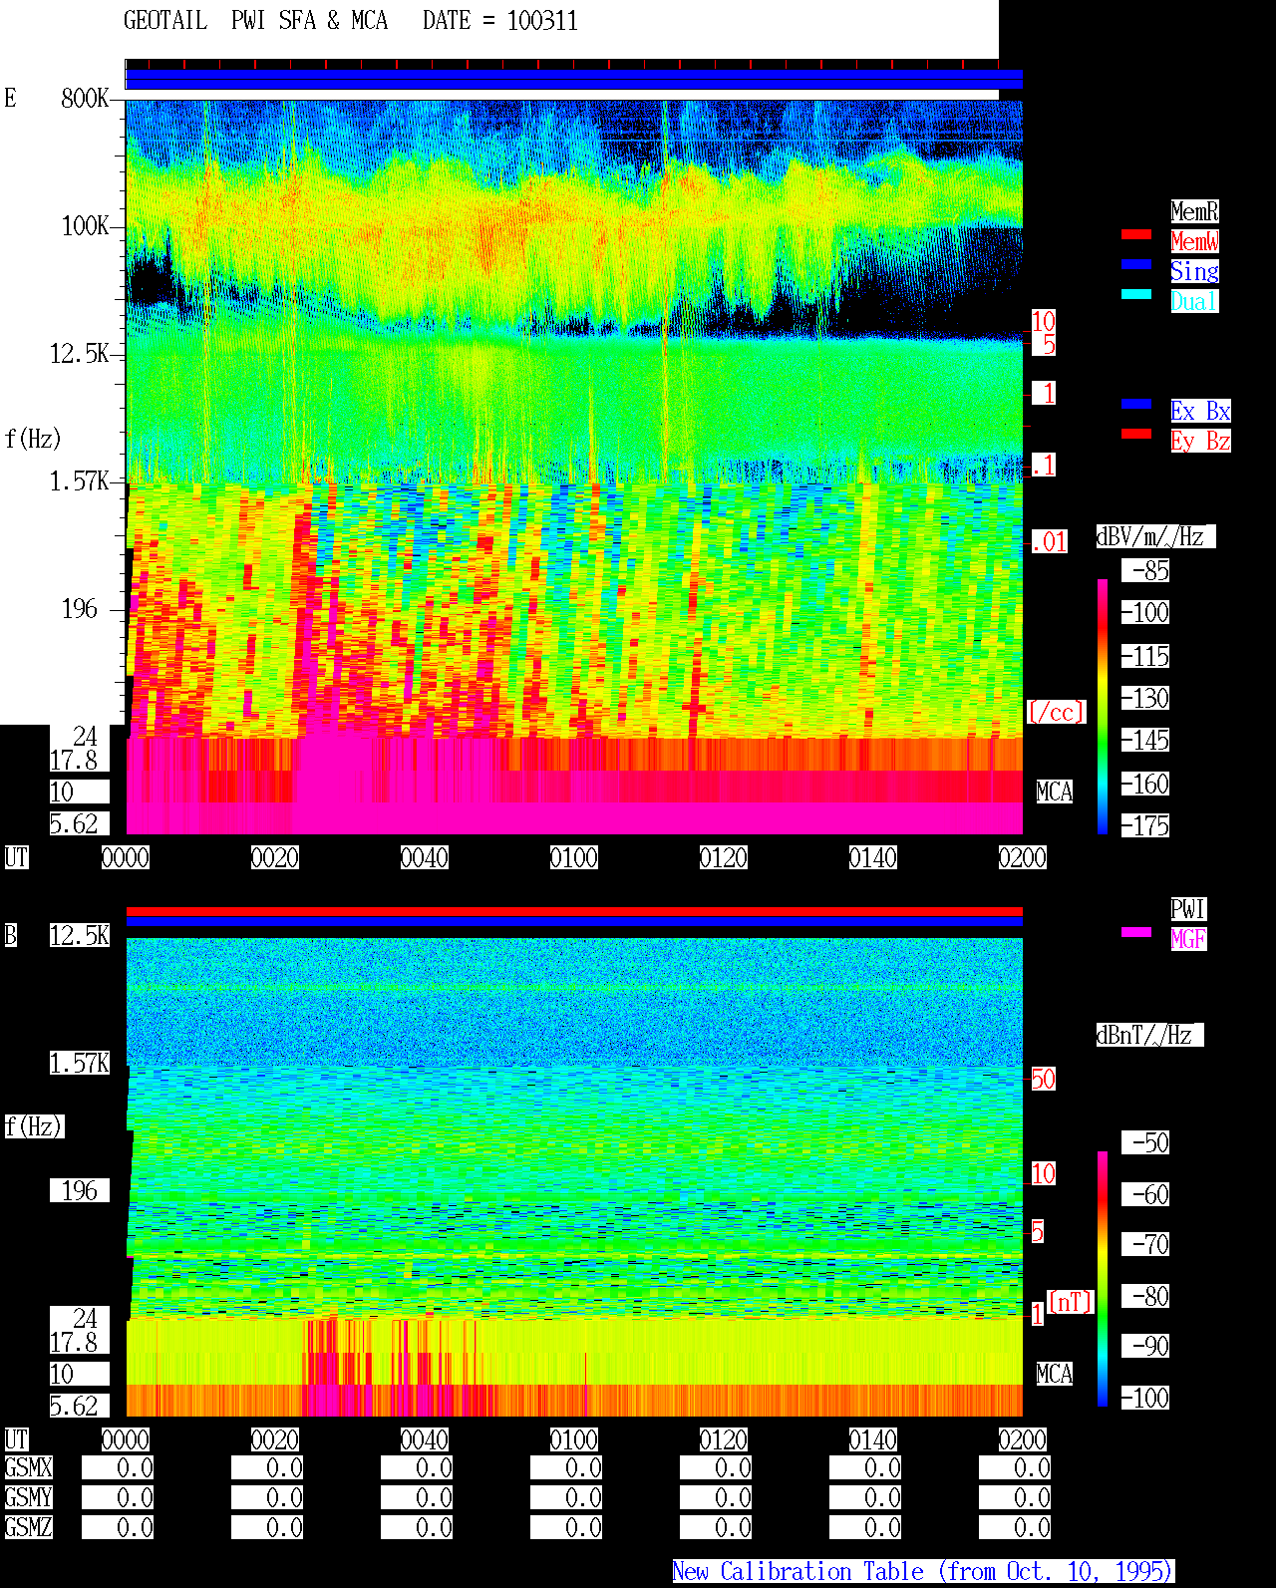
Task: Click the -80 color scale value
Action: click(1145, 1296)
